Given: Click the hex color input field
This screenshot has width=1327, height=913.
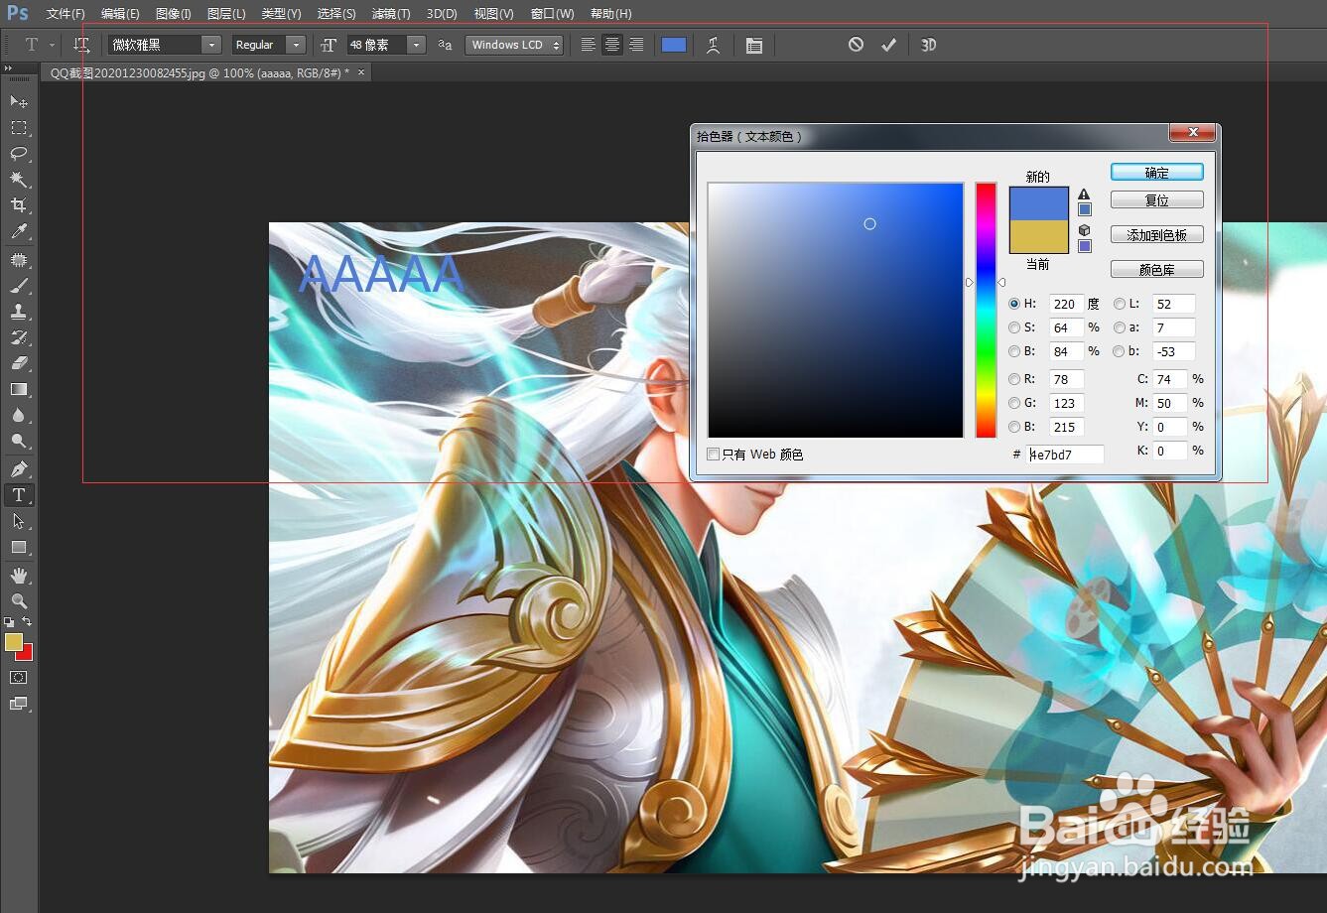Looking at the screenshot, I should 1065,455.
